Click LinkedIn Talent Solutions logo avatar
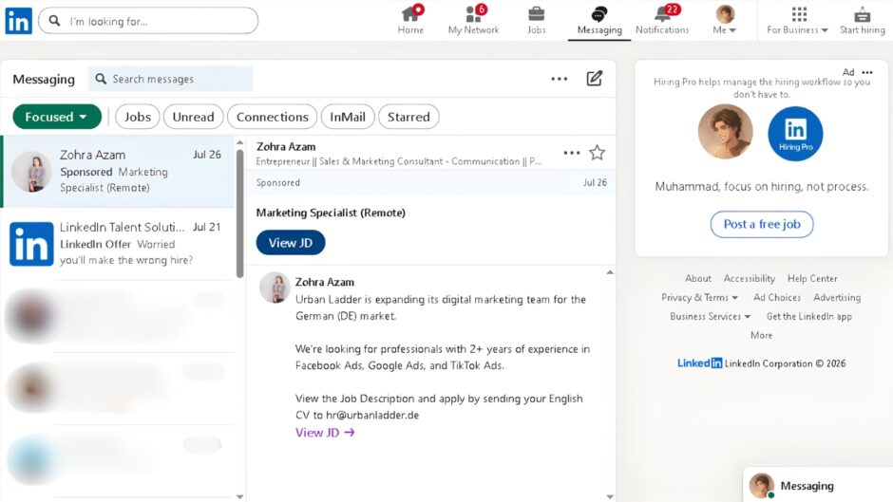 pyautogui.click(x=31, y=244)
